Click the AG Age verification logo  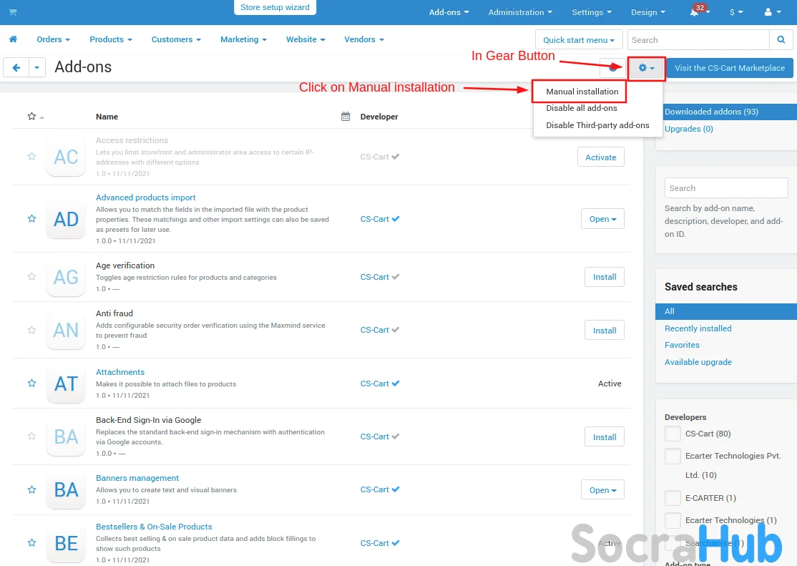click(66, 277)
